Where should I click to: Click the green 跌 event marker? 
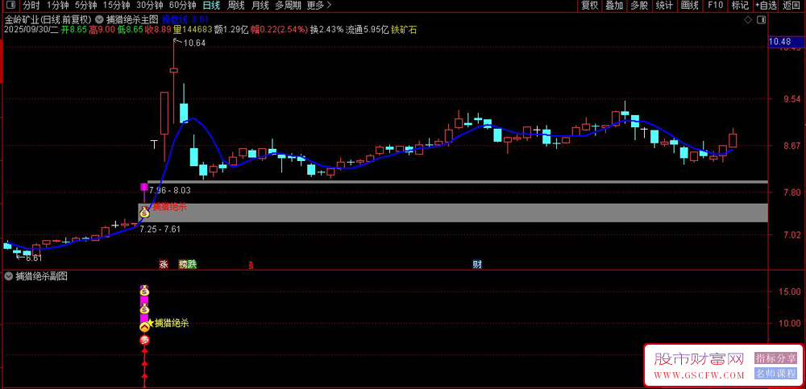coord(193,265)
